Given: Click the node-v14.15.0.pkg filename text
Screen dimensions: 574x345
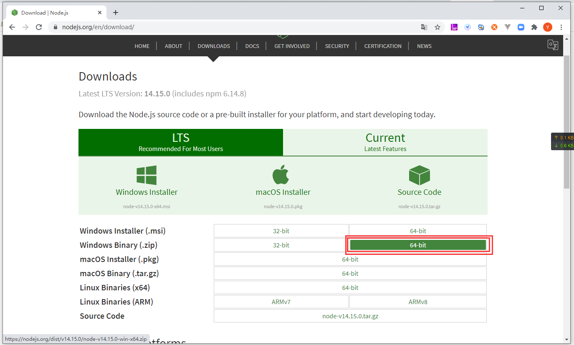Looking at the screenshot, I should tap(283, 206).
